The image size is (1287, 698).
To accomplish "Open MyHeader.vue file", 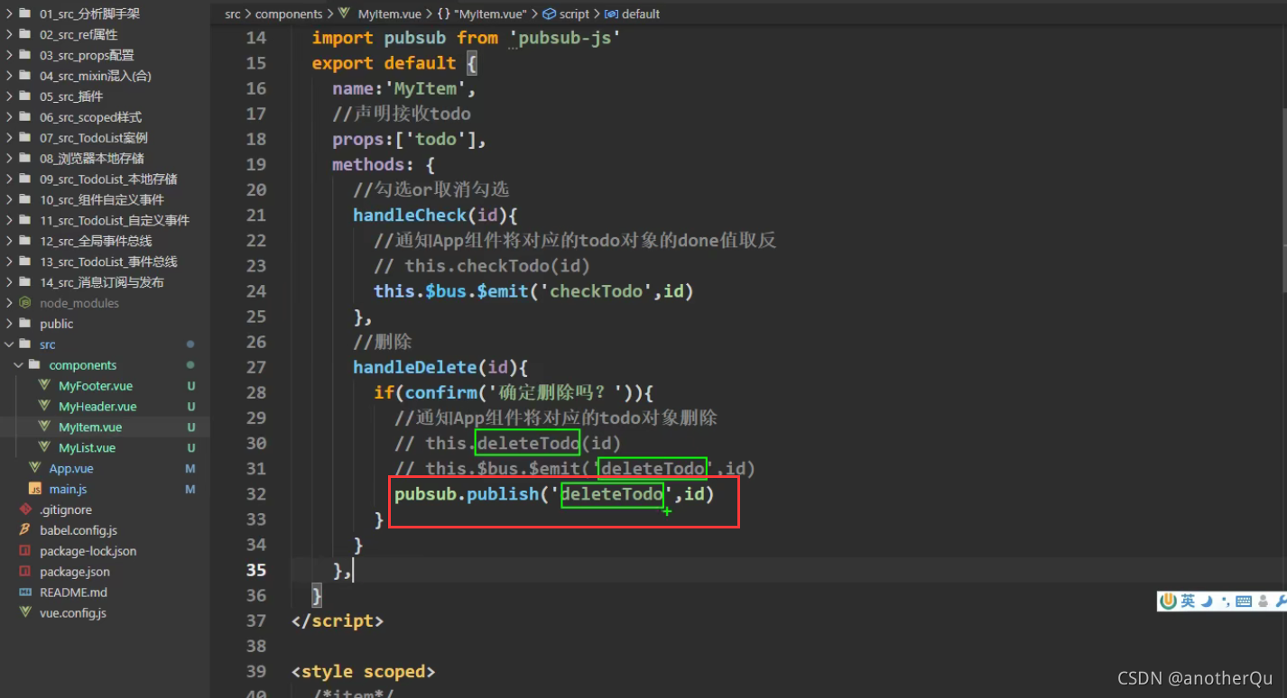I will (97, 407).
